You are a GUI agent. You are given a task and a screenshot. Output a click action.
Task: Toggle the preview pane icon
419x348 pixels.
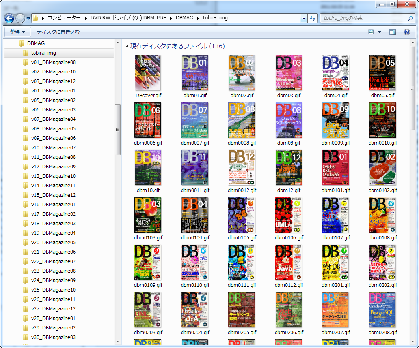tap(392, 32)
